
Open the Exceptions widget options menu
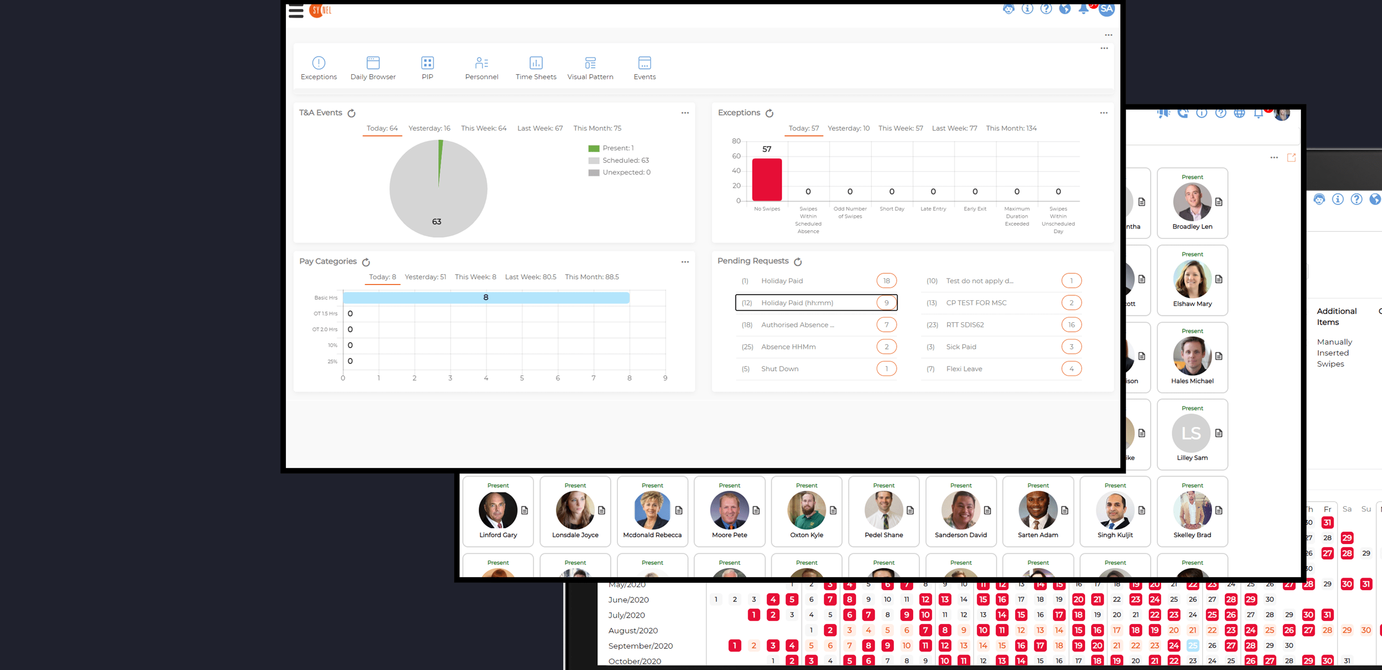tap(1103, 113)
